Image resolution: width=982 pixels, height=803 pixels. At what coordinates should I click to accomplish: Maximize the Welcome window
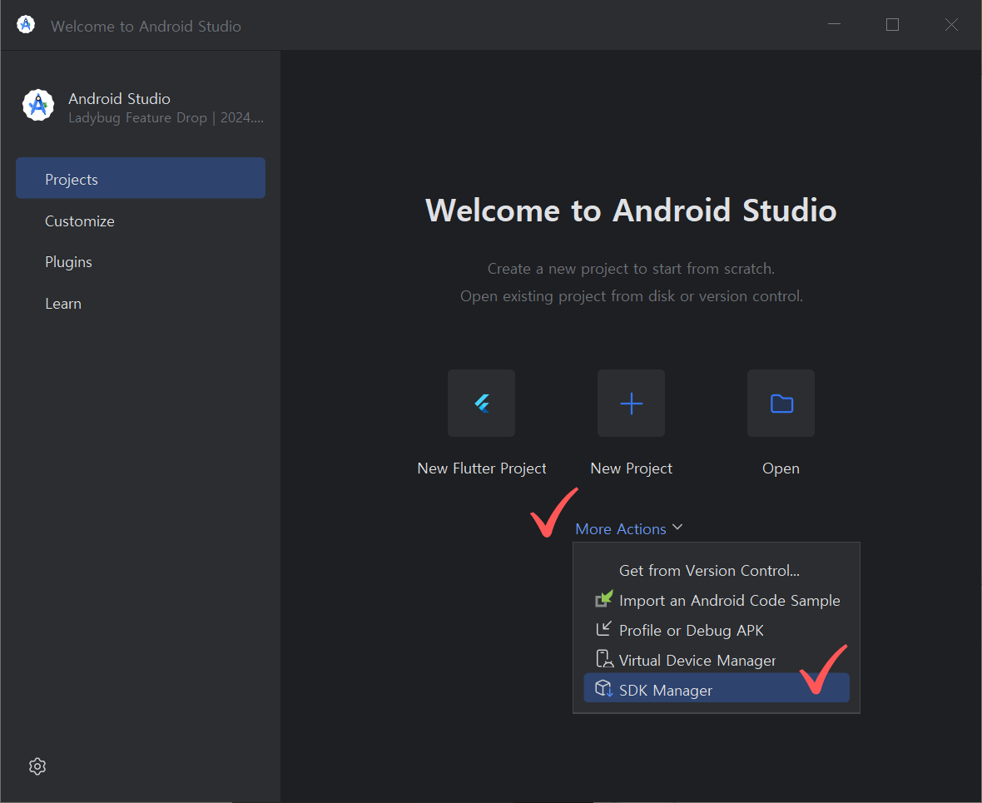coord(892,24)
